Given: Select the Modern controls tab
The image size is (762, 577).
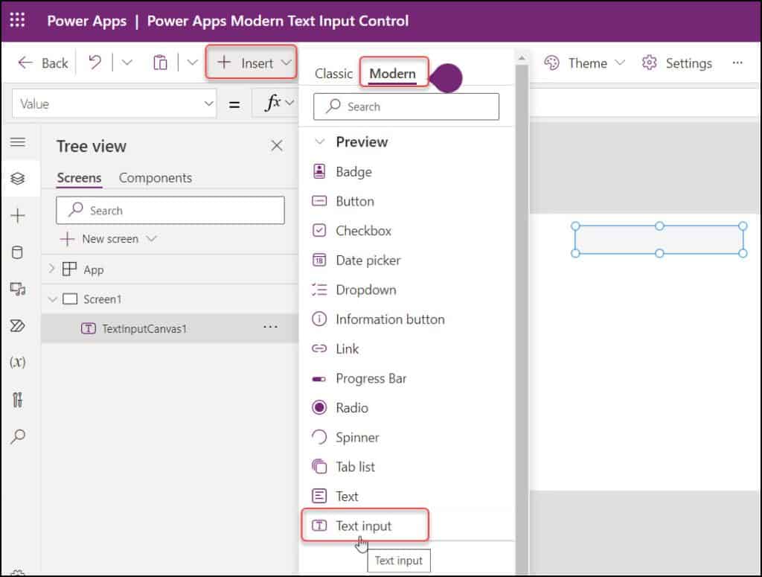Looking at the screenshot, I should pyautogui.click(x=393, y=74).
